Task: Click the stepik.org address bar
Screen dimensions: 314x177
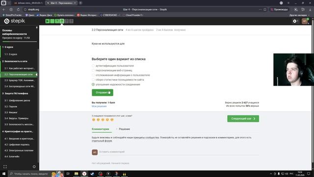Action: click(x=33, y=9)
